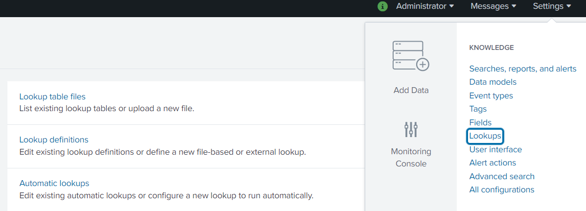
Task: Choose Fields in the Knowledge menu
Action: click(480, 122)
